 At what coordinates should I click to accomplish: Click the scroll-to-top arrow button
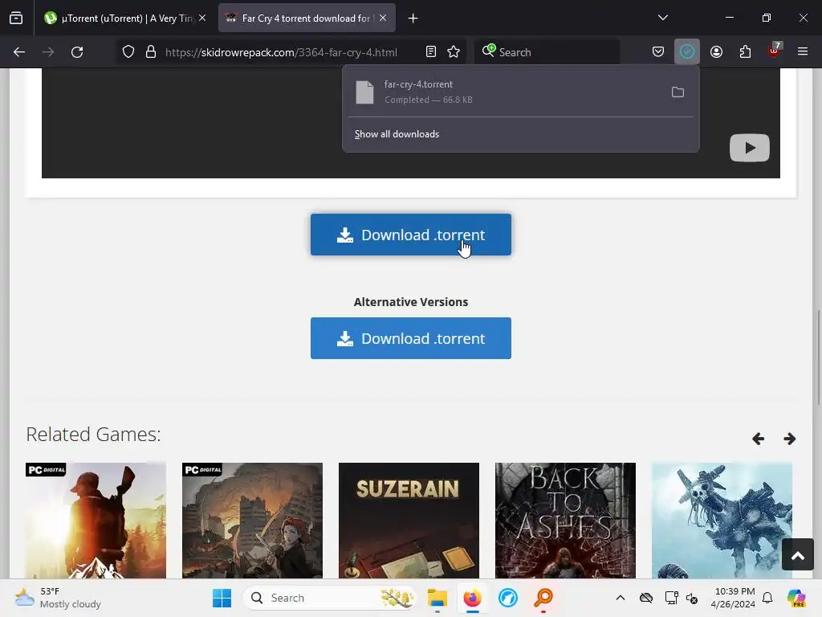[x=797, y=554]
